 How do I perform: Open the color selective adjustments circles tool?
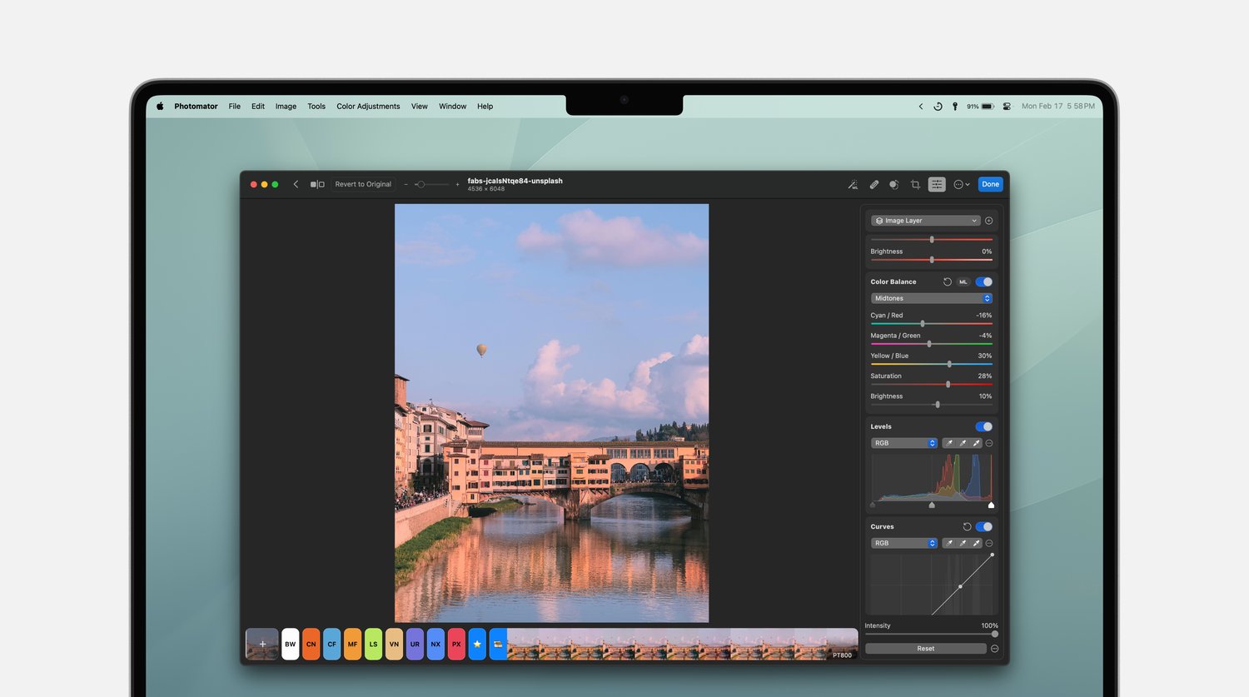894,185
